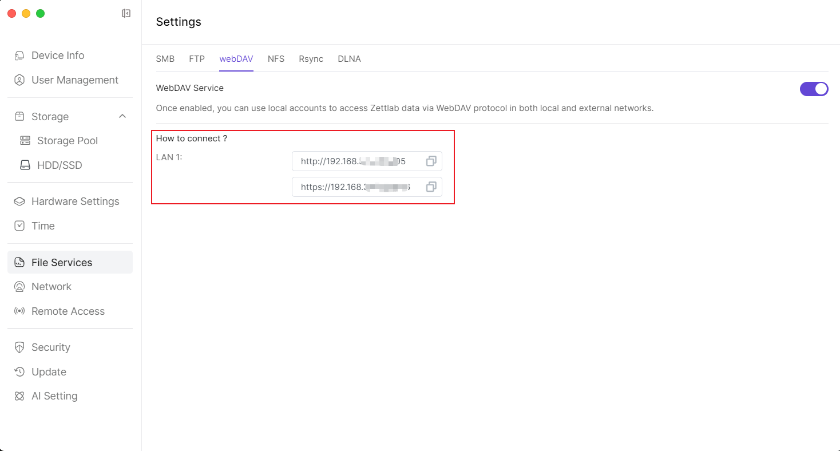Screen dimensions: 840x451
Task: Click the HDD/SSD drive icon
Action: 25,165
